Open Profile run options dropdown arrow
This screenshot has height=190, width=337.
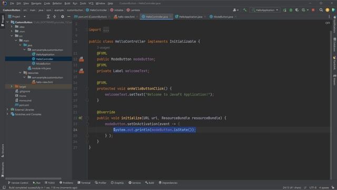click(308, 10)
